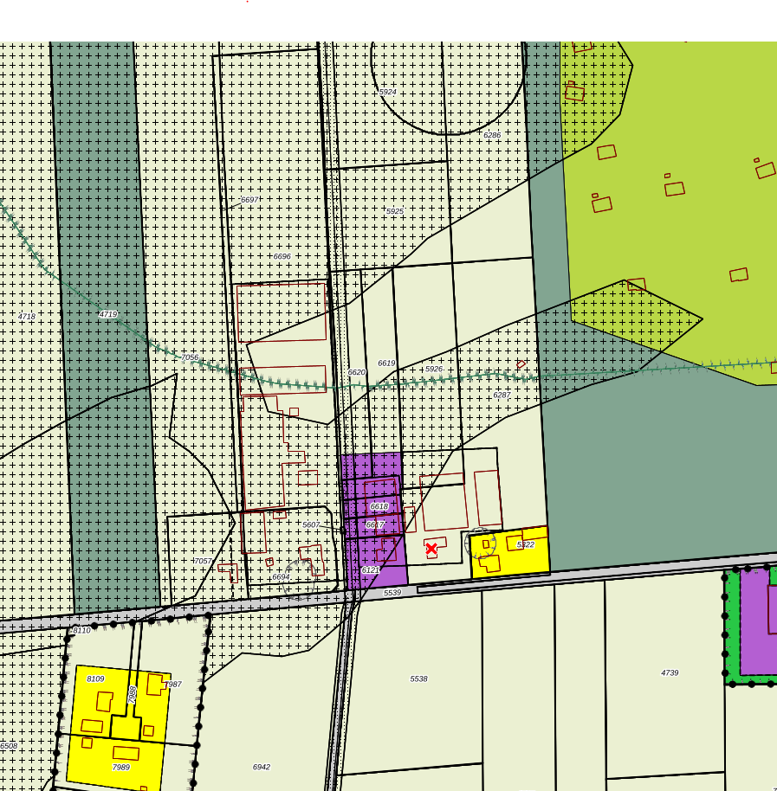This screenshot has height=791, width=777.
Task: Select parcel number 5926
Action: coord(434,369)
